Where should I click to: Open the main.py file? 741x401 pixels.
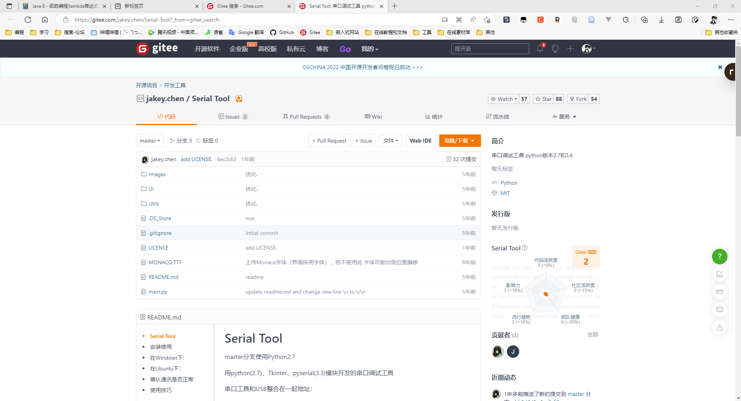(158, 292)
